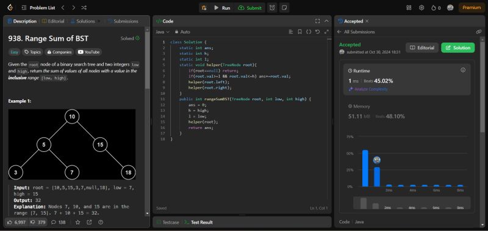Go back to All Submissions
This screenshot has height=231, width=488.
click(356, 32)
